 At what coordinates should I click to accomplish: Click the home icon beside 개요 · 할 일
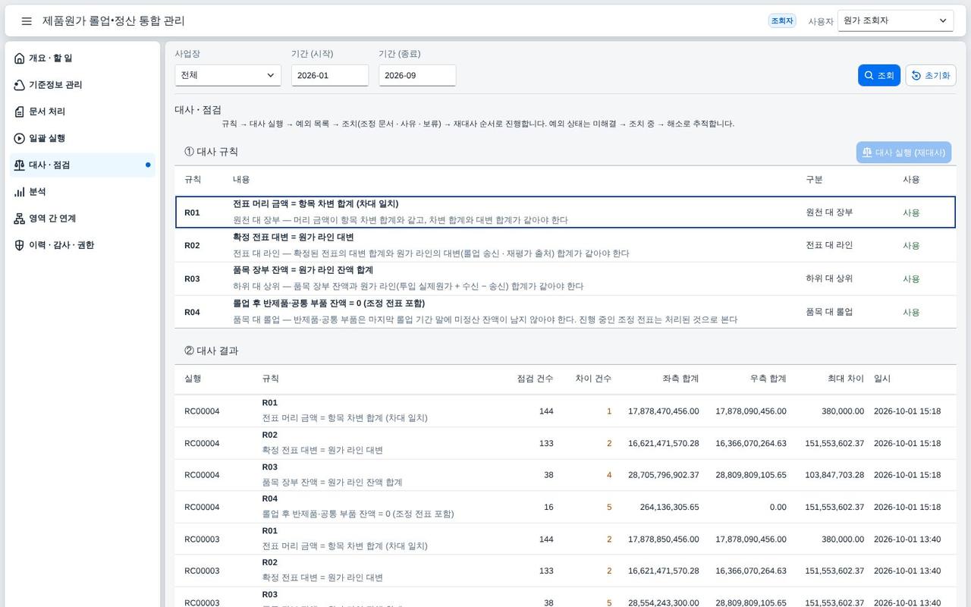click(20, 58)
